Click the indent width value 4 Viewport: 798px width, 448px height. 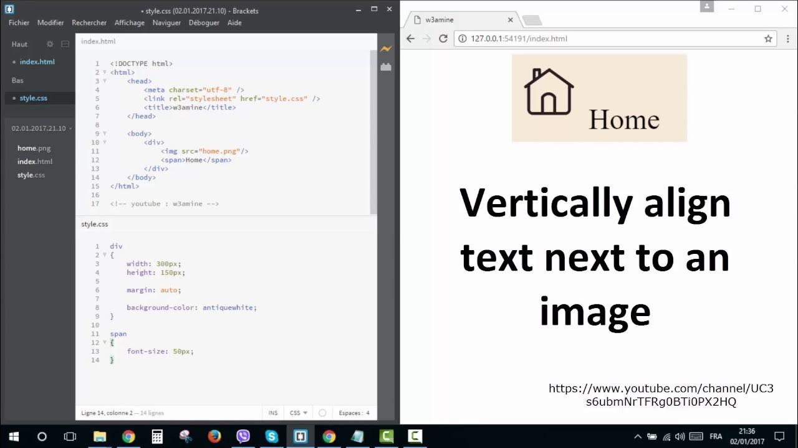click(x=368, y=413)
